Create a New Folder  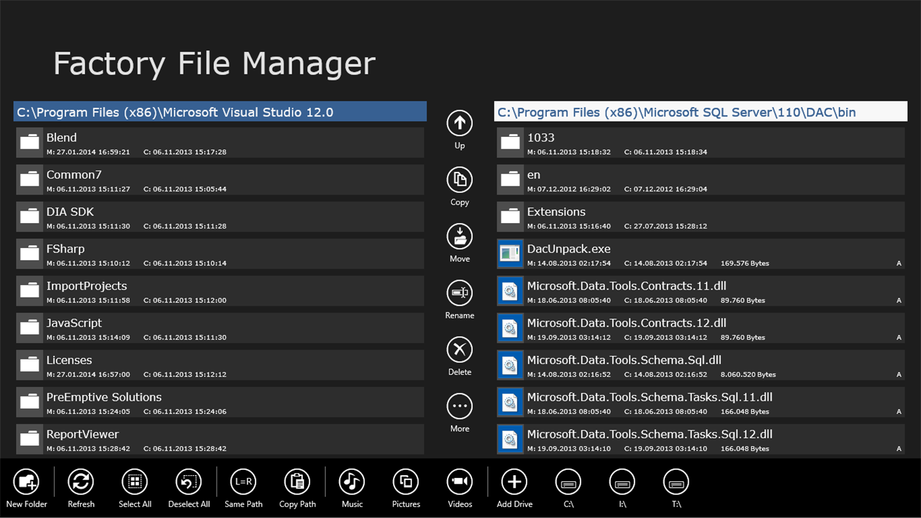click(x=27, y=482)
